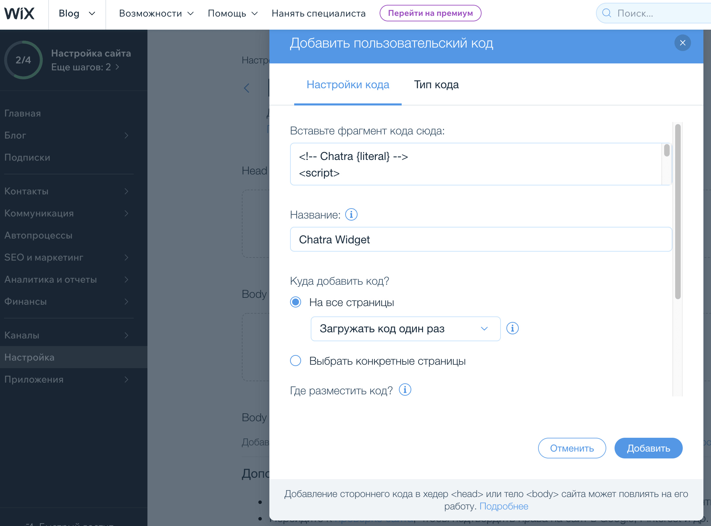Click the Отменить button
The image size is (711, 526).
[x=571, y=448]
